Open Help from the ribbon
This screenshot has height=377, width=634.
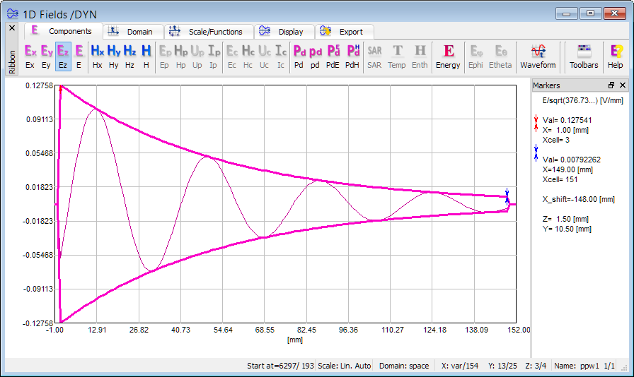click(616, 56)
